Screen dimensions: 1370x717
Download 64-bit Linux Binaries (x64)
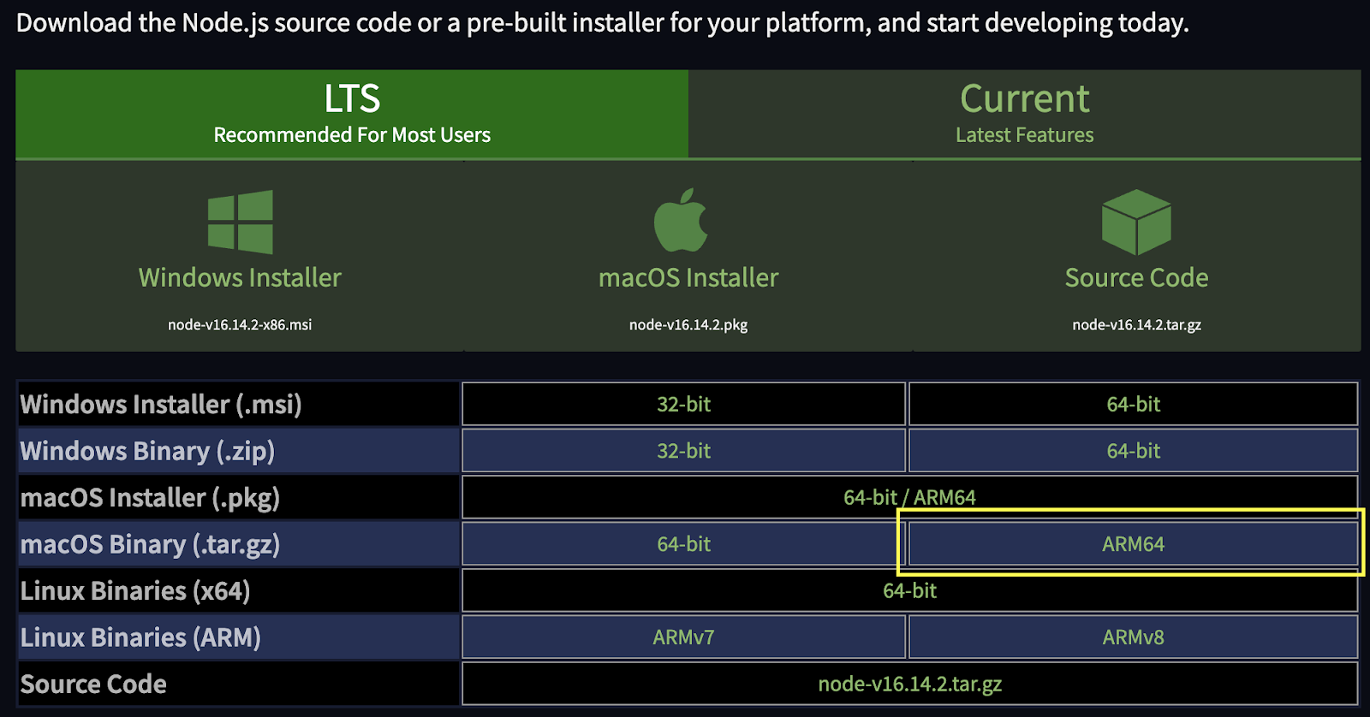(x=909, y=590)
